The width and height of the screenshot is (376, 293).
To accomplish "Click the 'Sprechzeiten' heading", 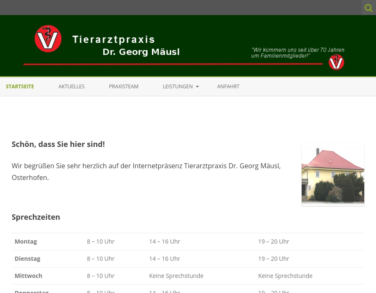I will click(x=36, y=217).
